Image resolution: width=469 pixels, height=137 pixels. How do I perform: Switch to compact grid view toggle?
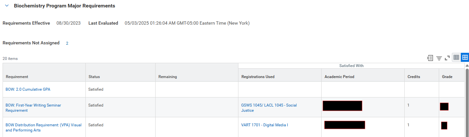(x=456, y=58)
